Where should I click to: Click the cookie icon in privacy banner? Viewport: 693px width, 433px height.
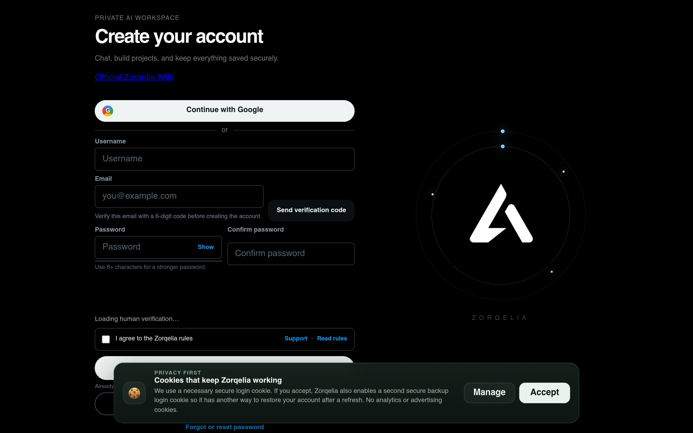[134, 393]
